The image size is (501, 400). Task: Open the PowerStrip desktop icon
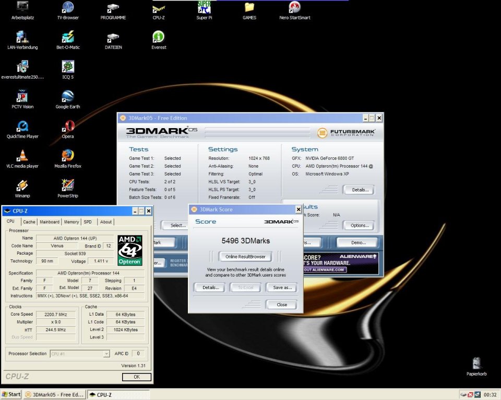68,186
